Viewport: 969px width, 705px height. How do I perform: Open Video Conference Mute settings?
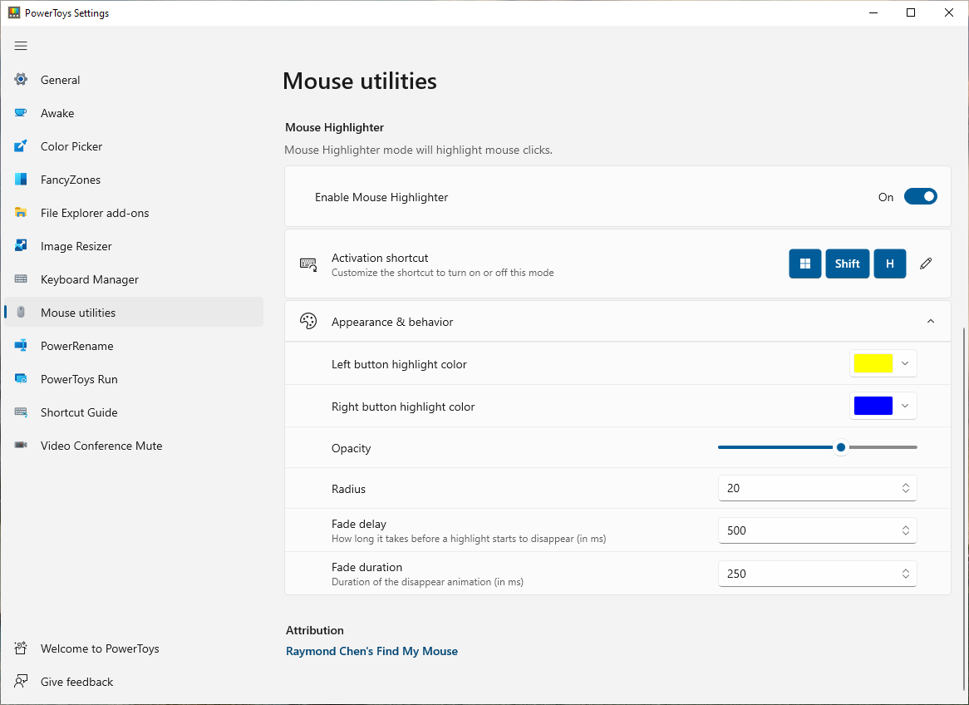(x=134, y=446)
